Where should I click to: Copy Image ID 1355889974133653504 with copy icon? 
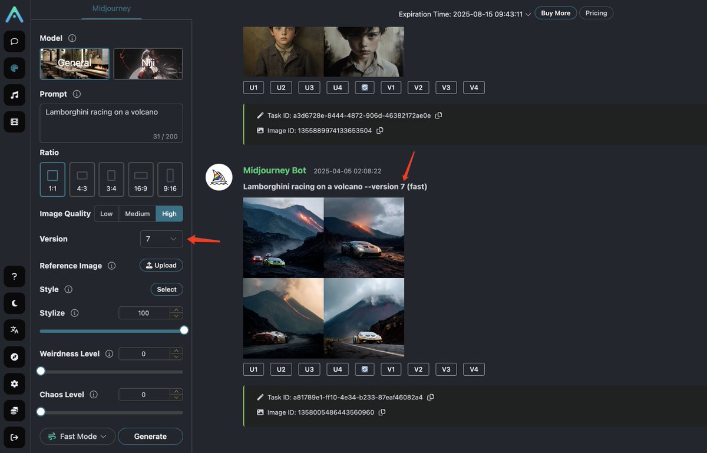[x=379, y=131]
